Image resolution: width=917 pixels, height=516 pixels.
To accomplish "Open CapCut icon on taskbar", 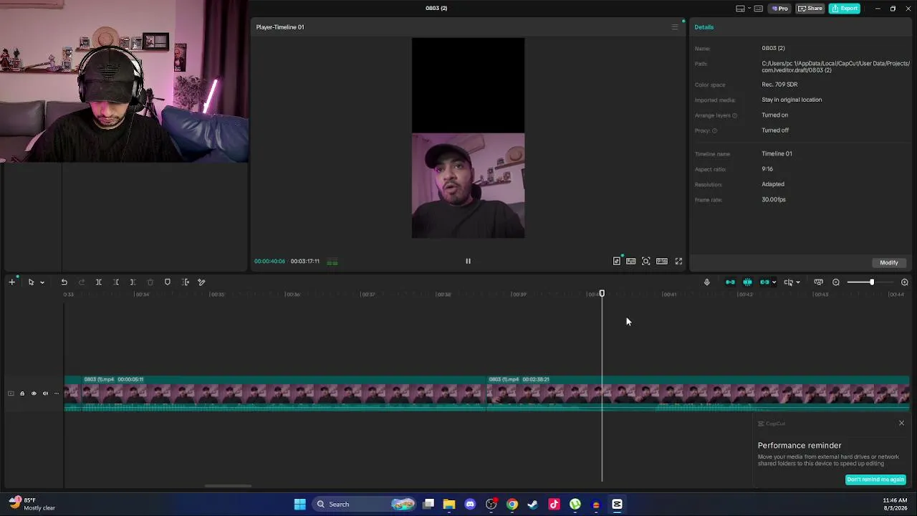I will pos(617,505).
